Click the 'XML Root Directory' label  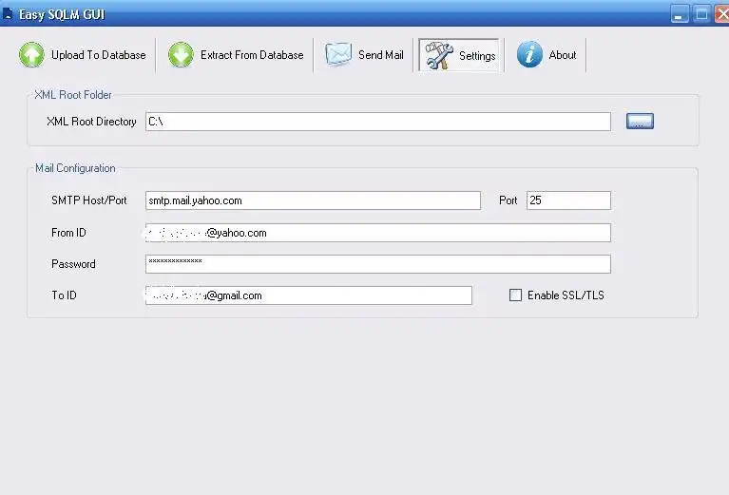pyautogui.click(x=91, y=122)
